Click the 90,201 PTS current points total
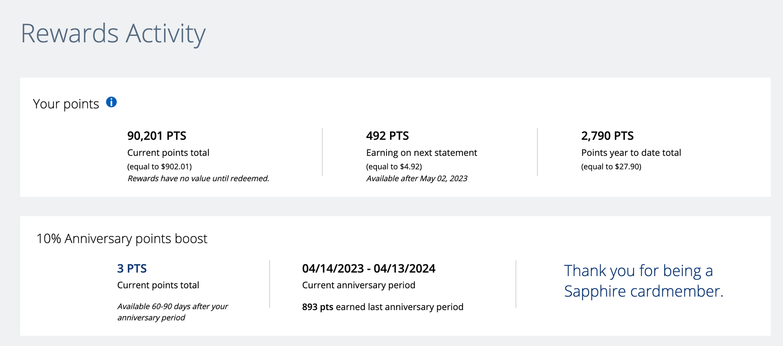783x346 pixels. 157,136
